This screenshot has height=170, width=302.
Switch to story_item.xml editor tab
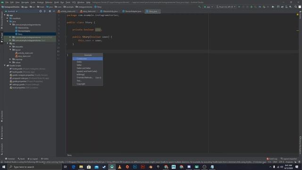click(x=88, y=11)
